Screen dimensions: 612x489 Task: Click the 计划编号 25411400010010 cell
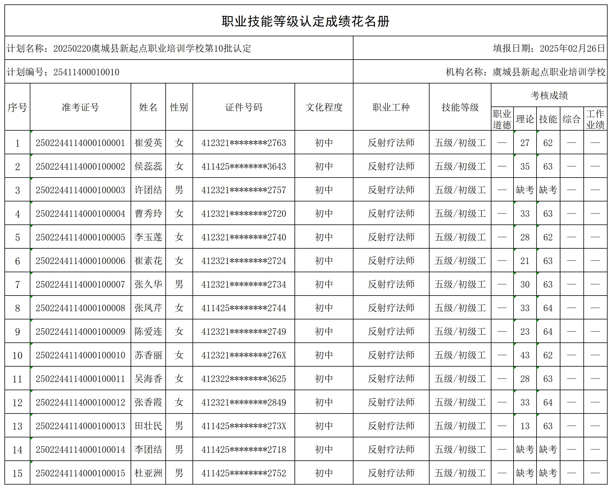tap(179, 72)
